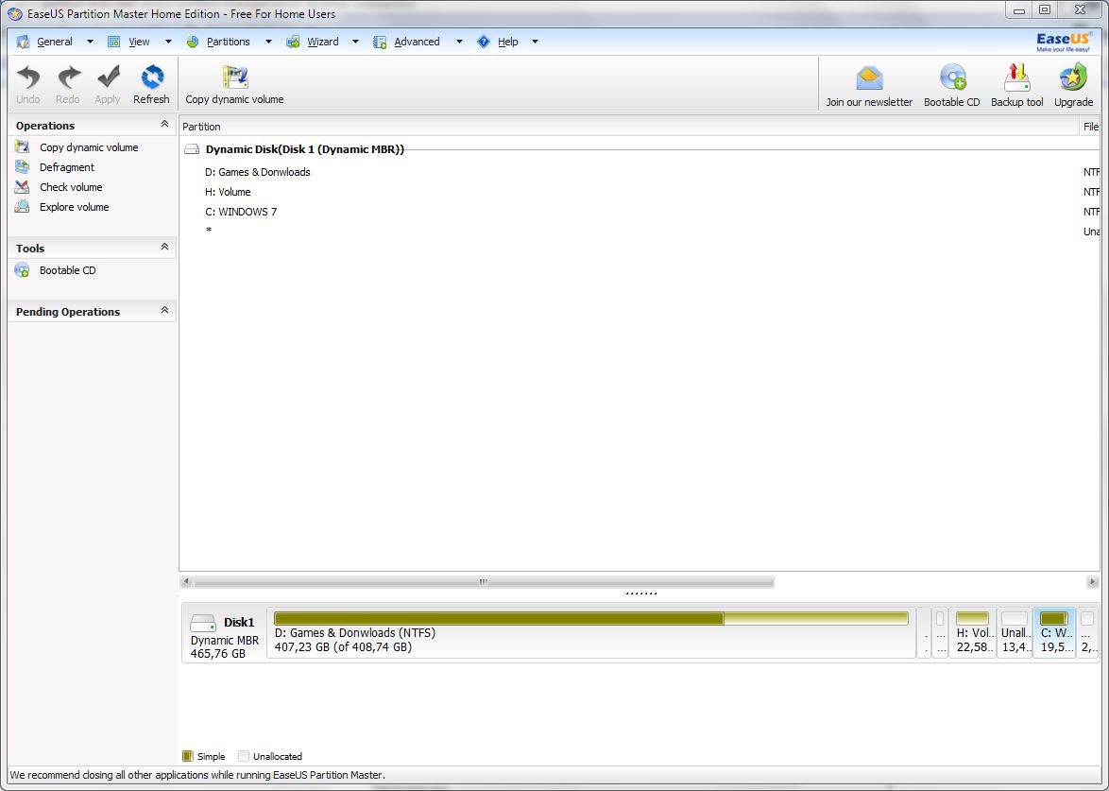Click the Unallocated legend color swatch

244,756
